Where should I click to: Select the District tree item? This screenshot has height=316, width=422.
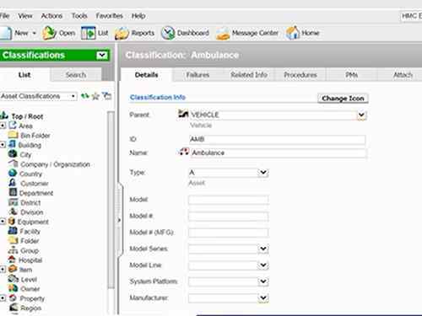coord(30,202)
